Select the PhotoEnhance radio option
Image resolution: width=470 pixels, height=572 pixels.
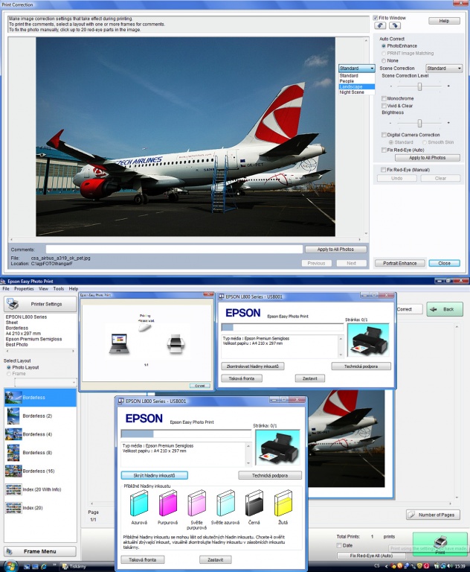(384, 46)
